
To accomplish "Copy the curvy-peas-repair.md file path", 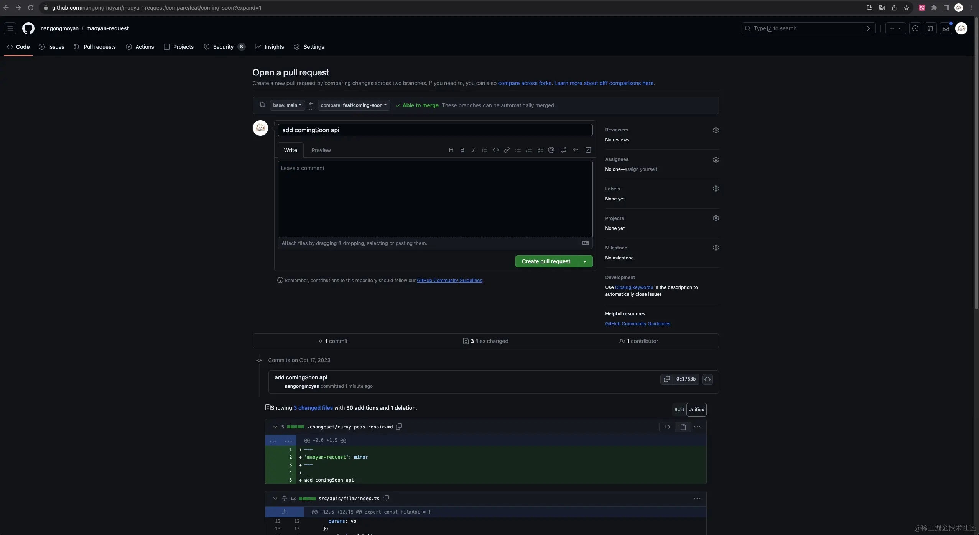I will coord(399,427).
